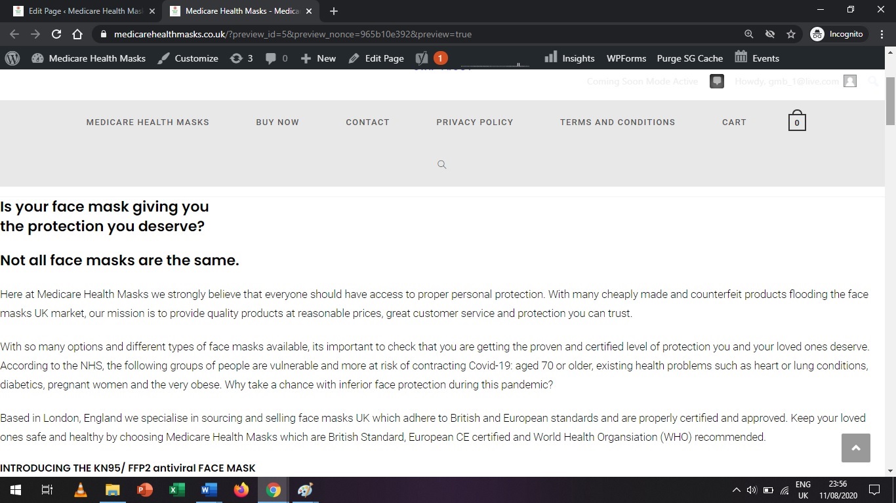Open Insights analytics menu
Screen dimensions: 896x503
(569, 58)
